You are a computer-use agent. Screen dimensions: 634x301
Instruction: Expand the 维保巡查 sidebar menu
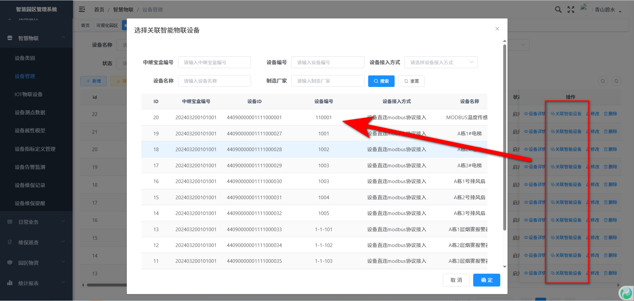[x=36, y=242]
